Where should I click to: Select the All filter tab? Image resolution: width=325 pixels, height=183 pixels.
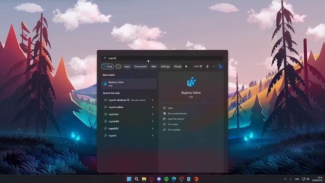(x=118, y=67)
